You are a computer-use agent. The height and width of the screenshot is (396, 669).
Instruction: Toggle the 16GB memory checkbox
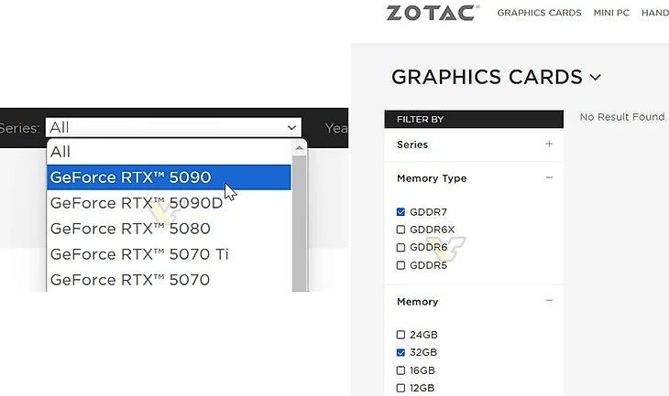coord(400,370)
